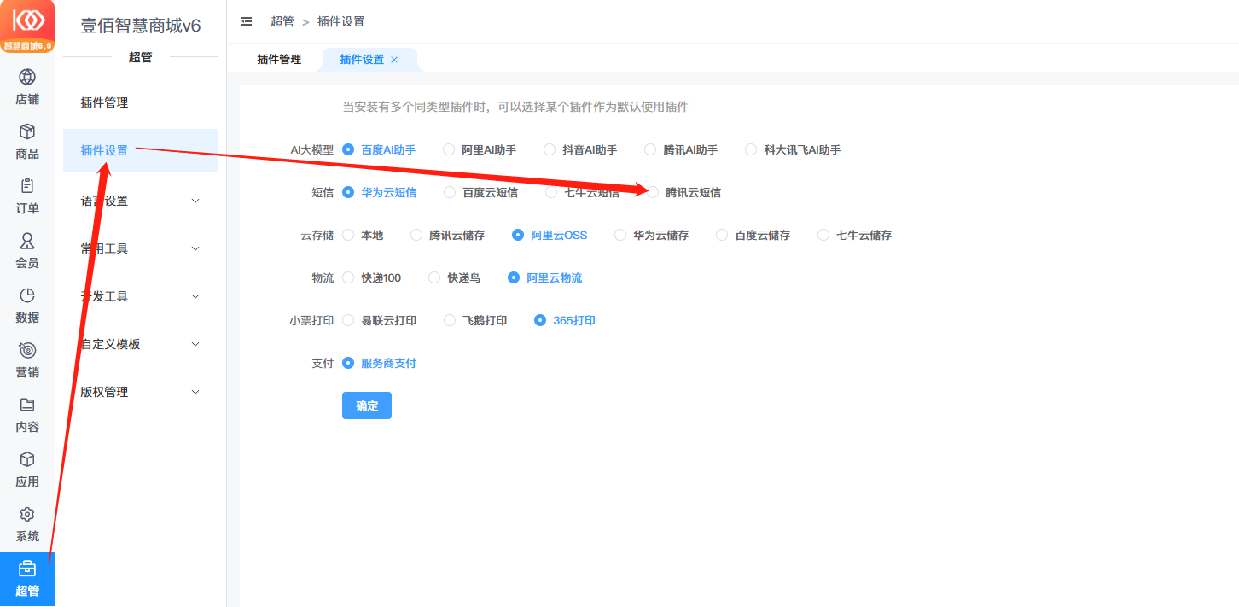This screenshot has height=607, width=1239.
Task: Click the 超管 side menu heading
Action: 140,57
